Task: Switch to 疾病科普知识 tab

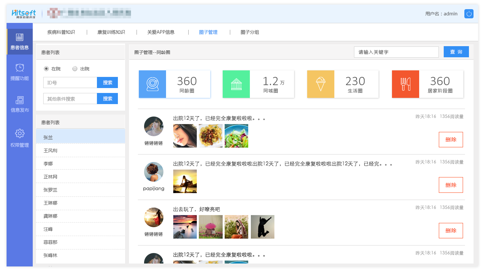Action: [x=61, y=32]
